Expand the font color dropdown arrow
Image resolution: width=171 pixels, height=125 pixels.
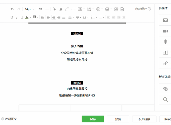(30, 17)
